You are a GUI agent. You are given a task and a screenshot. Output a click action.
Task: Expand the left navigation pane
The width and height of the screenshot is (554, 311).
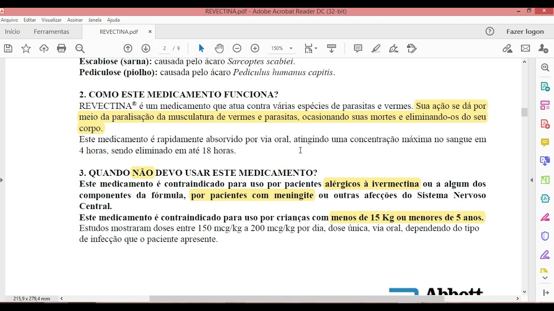(2, 180)
